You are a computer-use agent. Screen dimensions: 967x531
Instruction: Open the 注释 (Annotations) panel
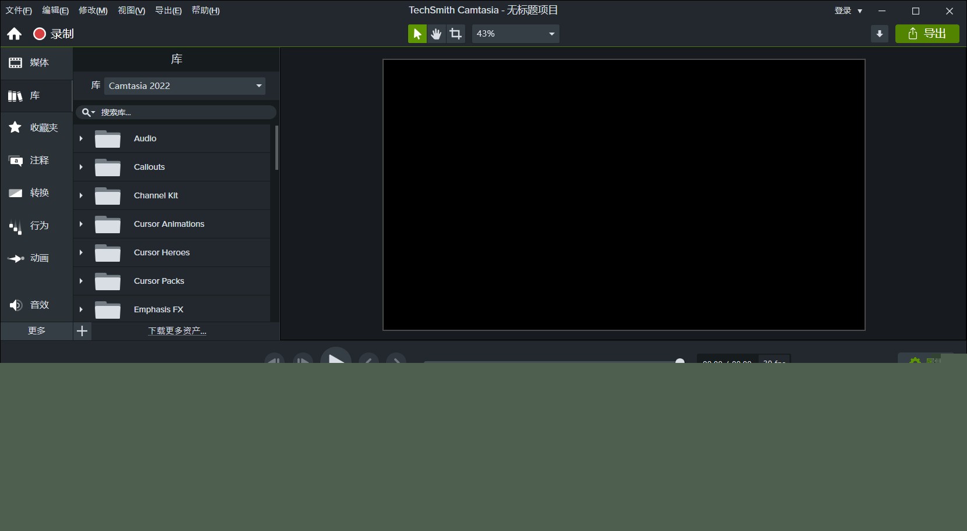coord(36,161)
